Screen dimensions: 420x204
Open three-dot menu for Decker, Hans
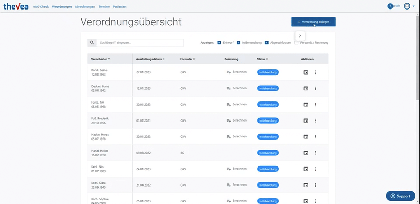pyautogui.click(x=315, y=88)
